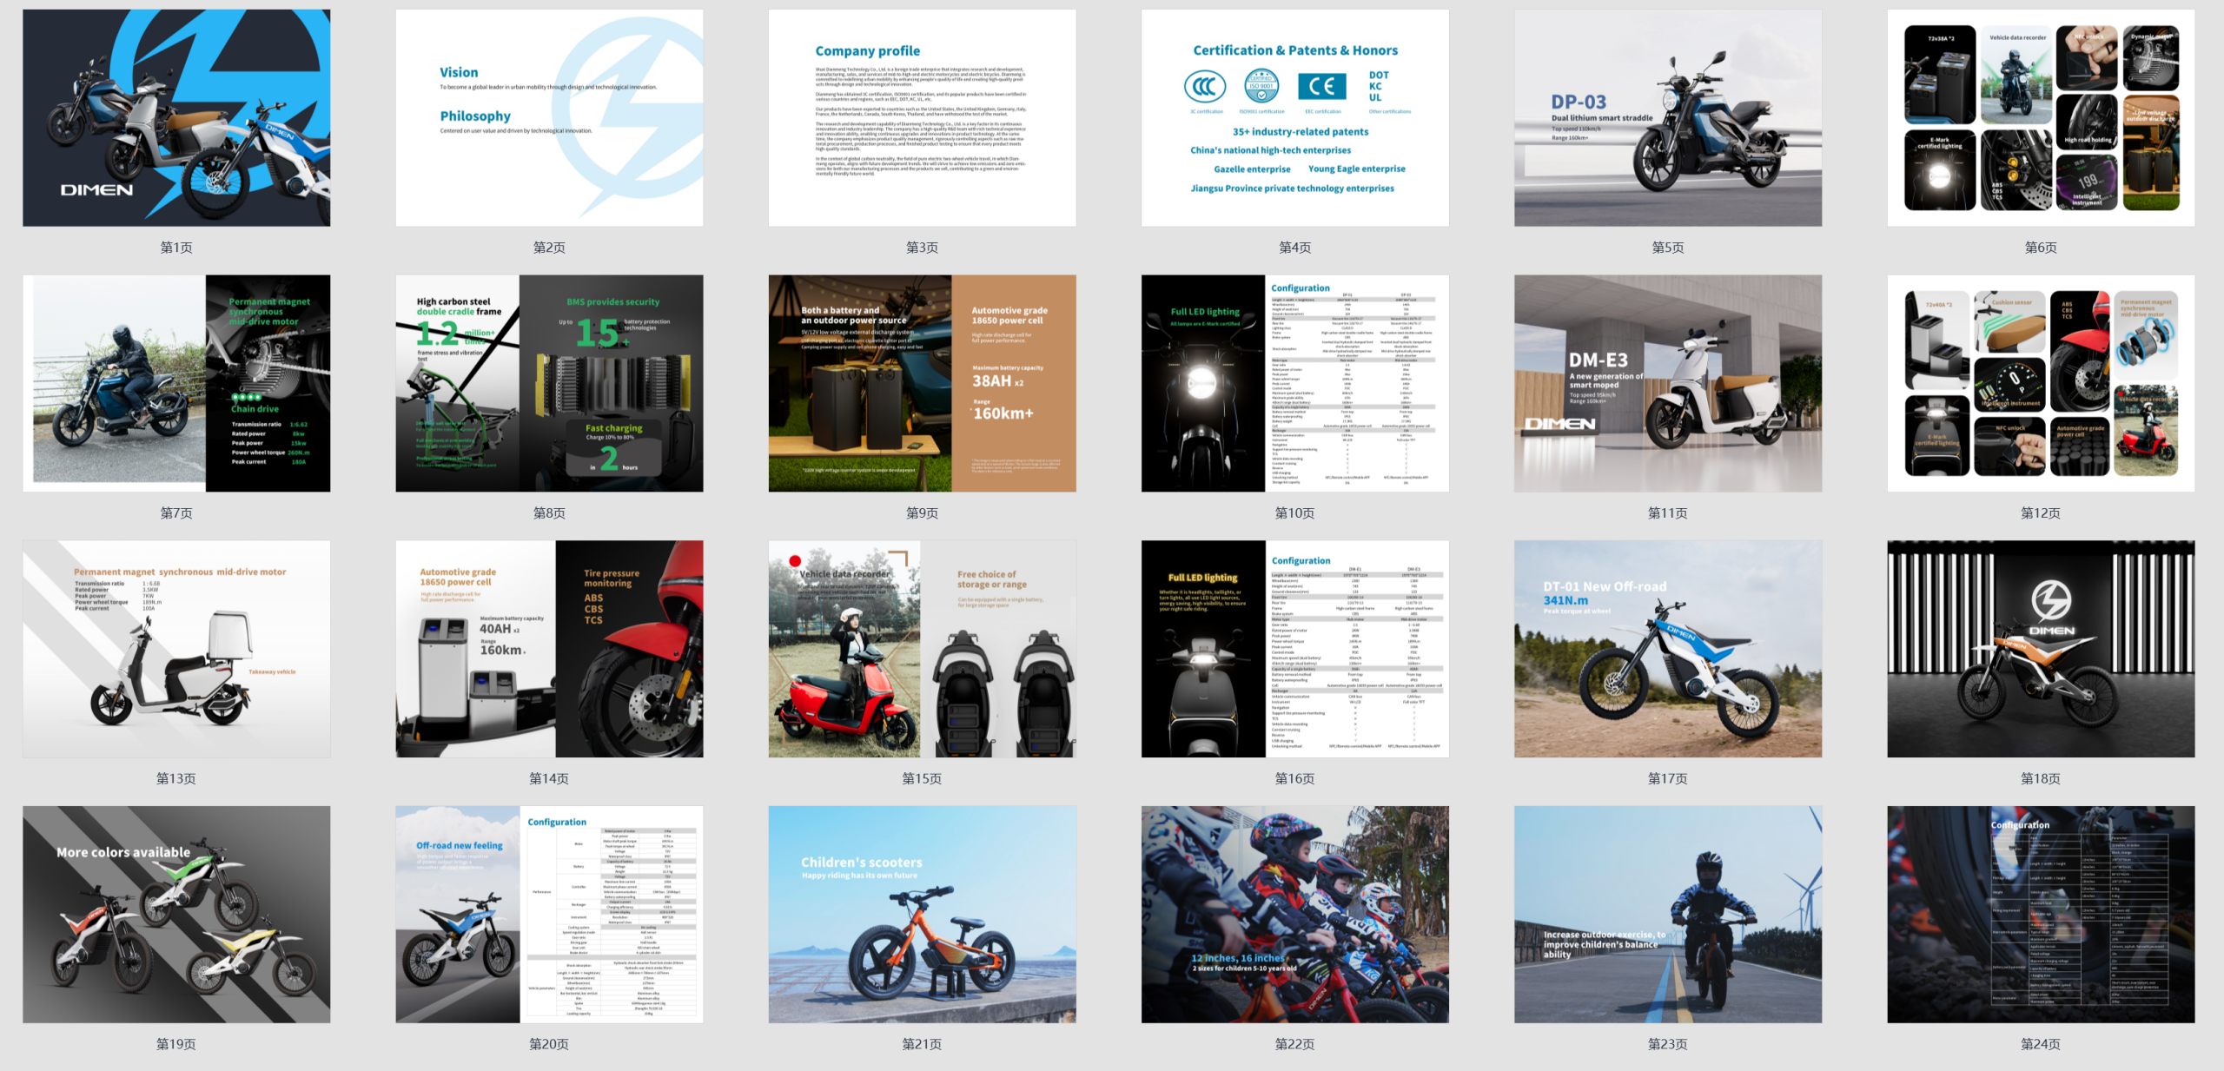Select the Company profile slide thumbnail
2224x1071 pixels.
coord(922,118)
